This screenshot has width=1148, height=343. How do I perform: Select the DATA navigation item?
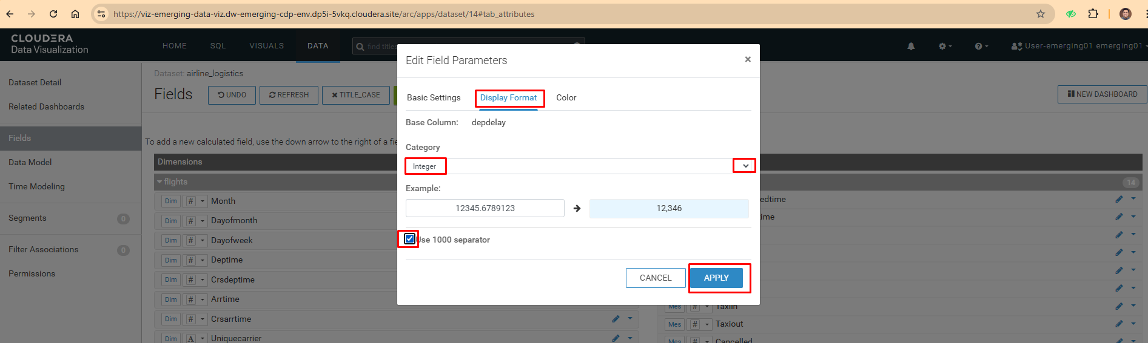point(318,46)
